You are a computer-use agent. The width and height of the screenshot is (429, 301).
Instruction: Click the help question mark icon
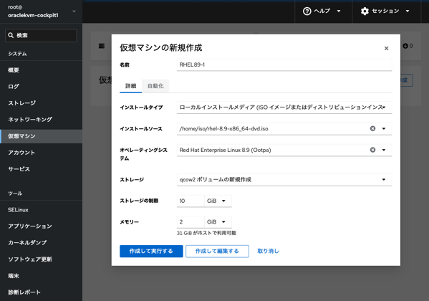tap(307, 11)
